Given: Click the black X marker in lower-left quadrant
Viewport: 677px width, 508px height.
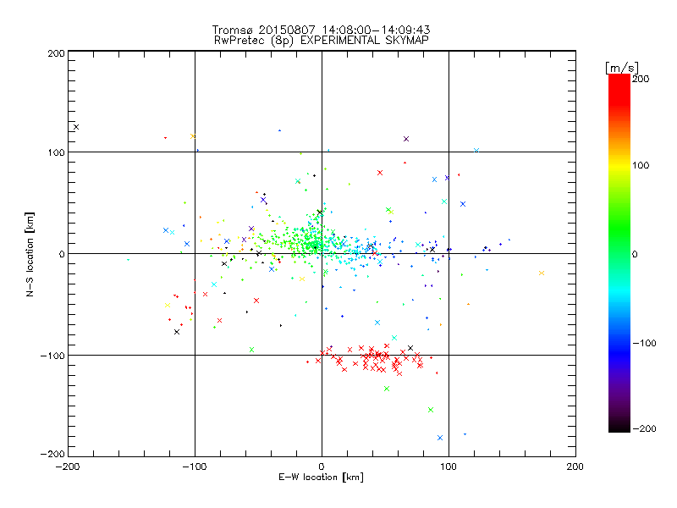Looking at the screenshot, I should tap(177, 332).
